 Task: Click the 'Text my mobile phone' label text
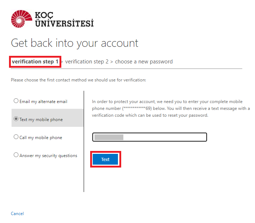click(41, 120)
